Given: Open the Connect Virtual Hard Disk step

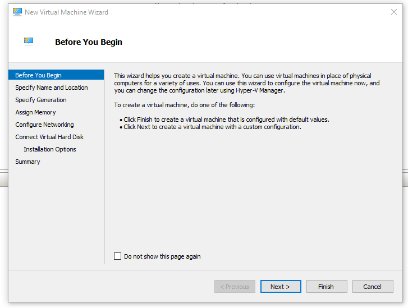Looking at the screenshot, I should pos(49,137).
